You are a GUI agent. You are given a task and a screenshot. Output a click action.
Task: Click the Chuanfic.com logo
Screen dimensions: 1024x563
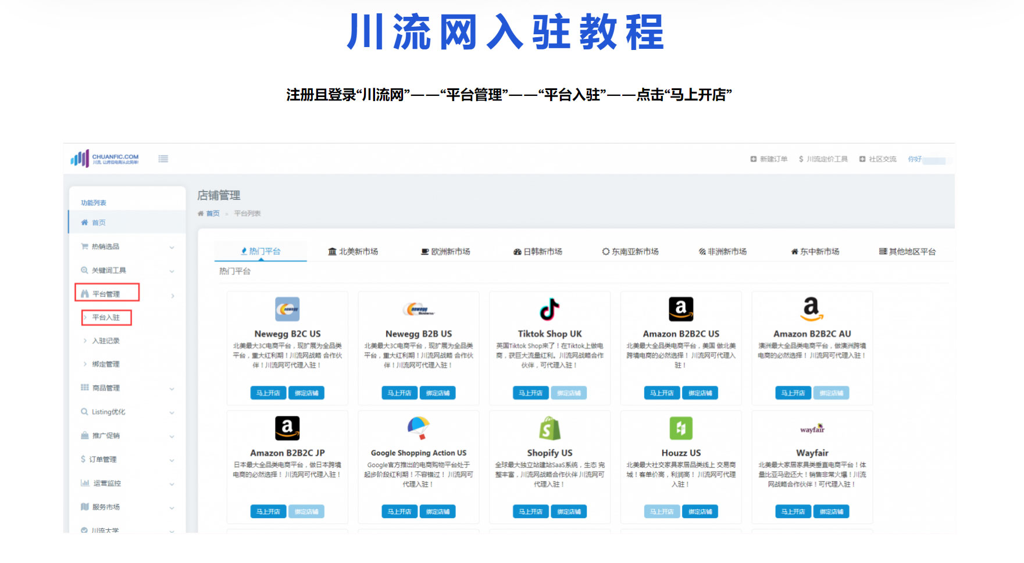(x=105, y=159)
